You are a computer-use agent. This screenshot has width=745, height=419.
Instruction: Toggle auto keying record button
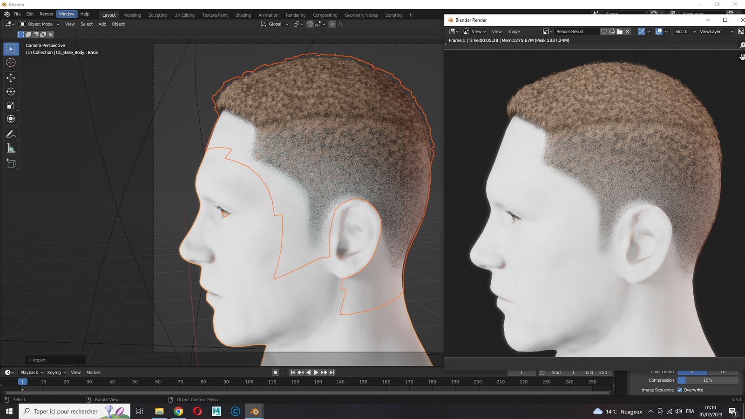pyautogui.click(x=275, y=372)
